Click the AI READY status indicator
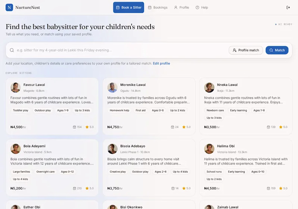Screen dimensions: 298x209 click(283, 24)
